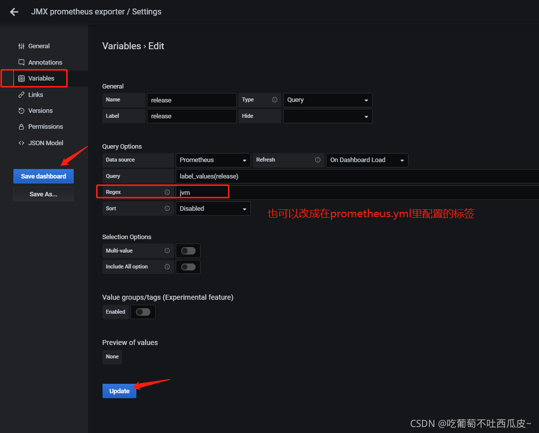Click the Save dashboard button

(43, 176)
